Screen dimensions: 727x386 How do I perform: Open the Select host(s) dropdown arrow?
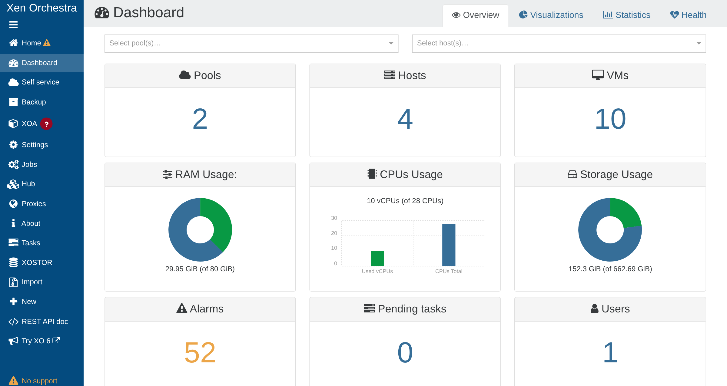pos(699,43)
